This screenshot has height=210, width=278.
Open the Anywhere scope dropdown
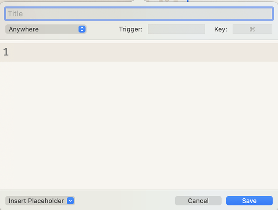(x=46, y=29)
